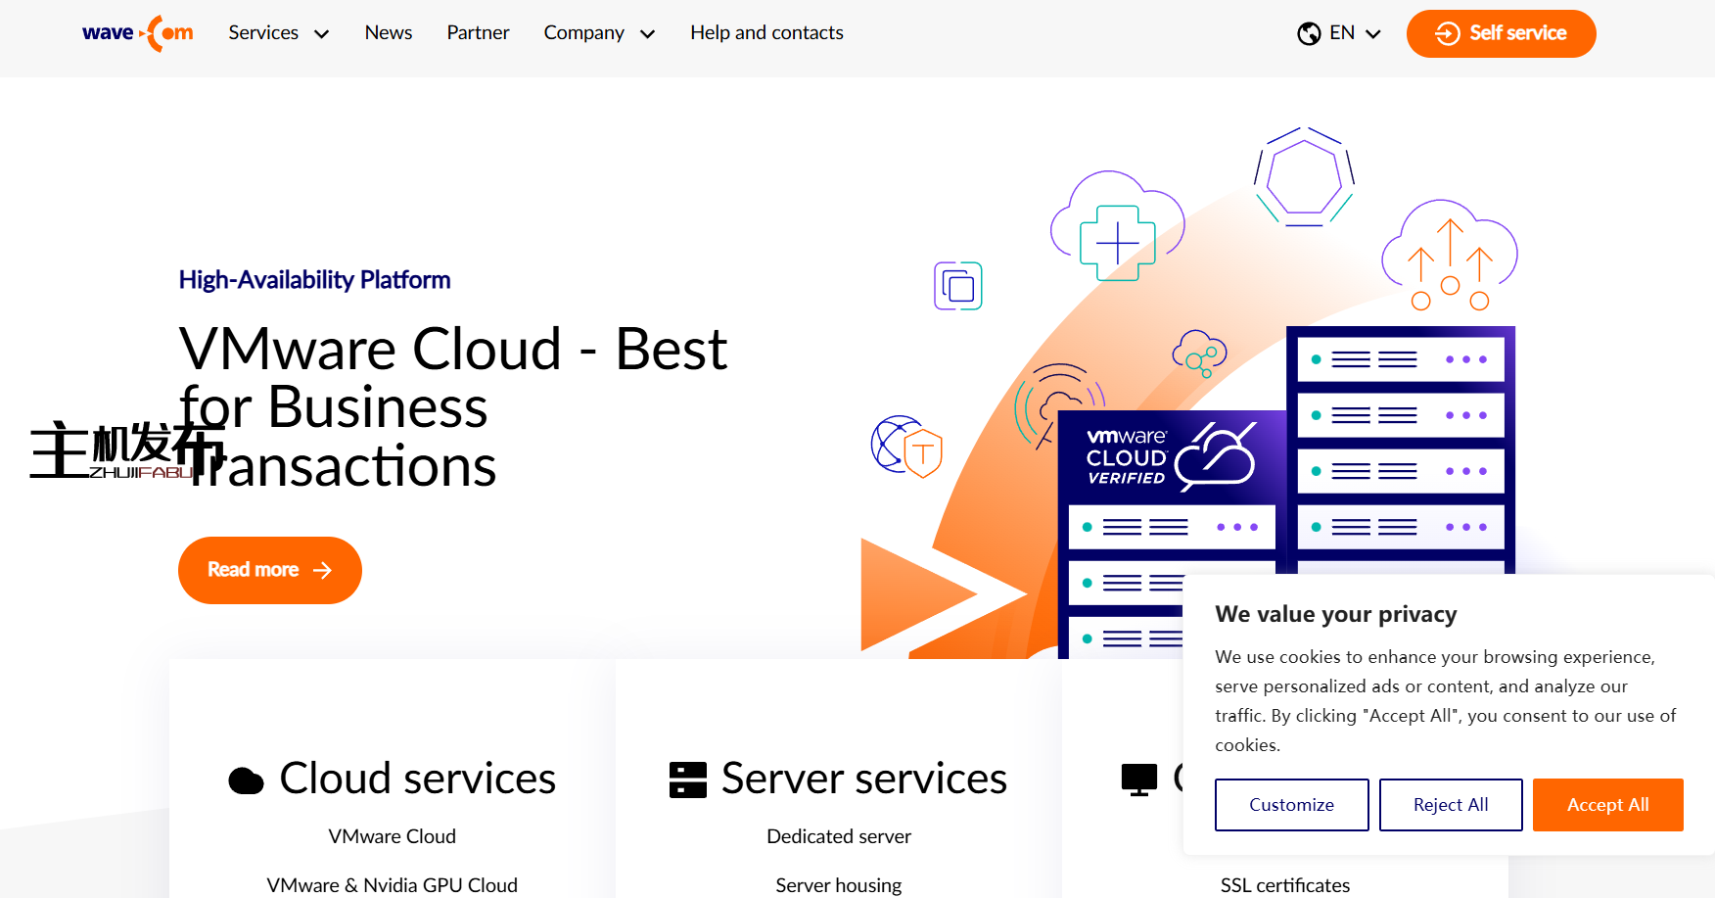The width and height of the screenshot is (1715, 898).
Task: Click the cloud with plus sign illustration
Action: click(x=1117, y=230)
